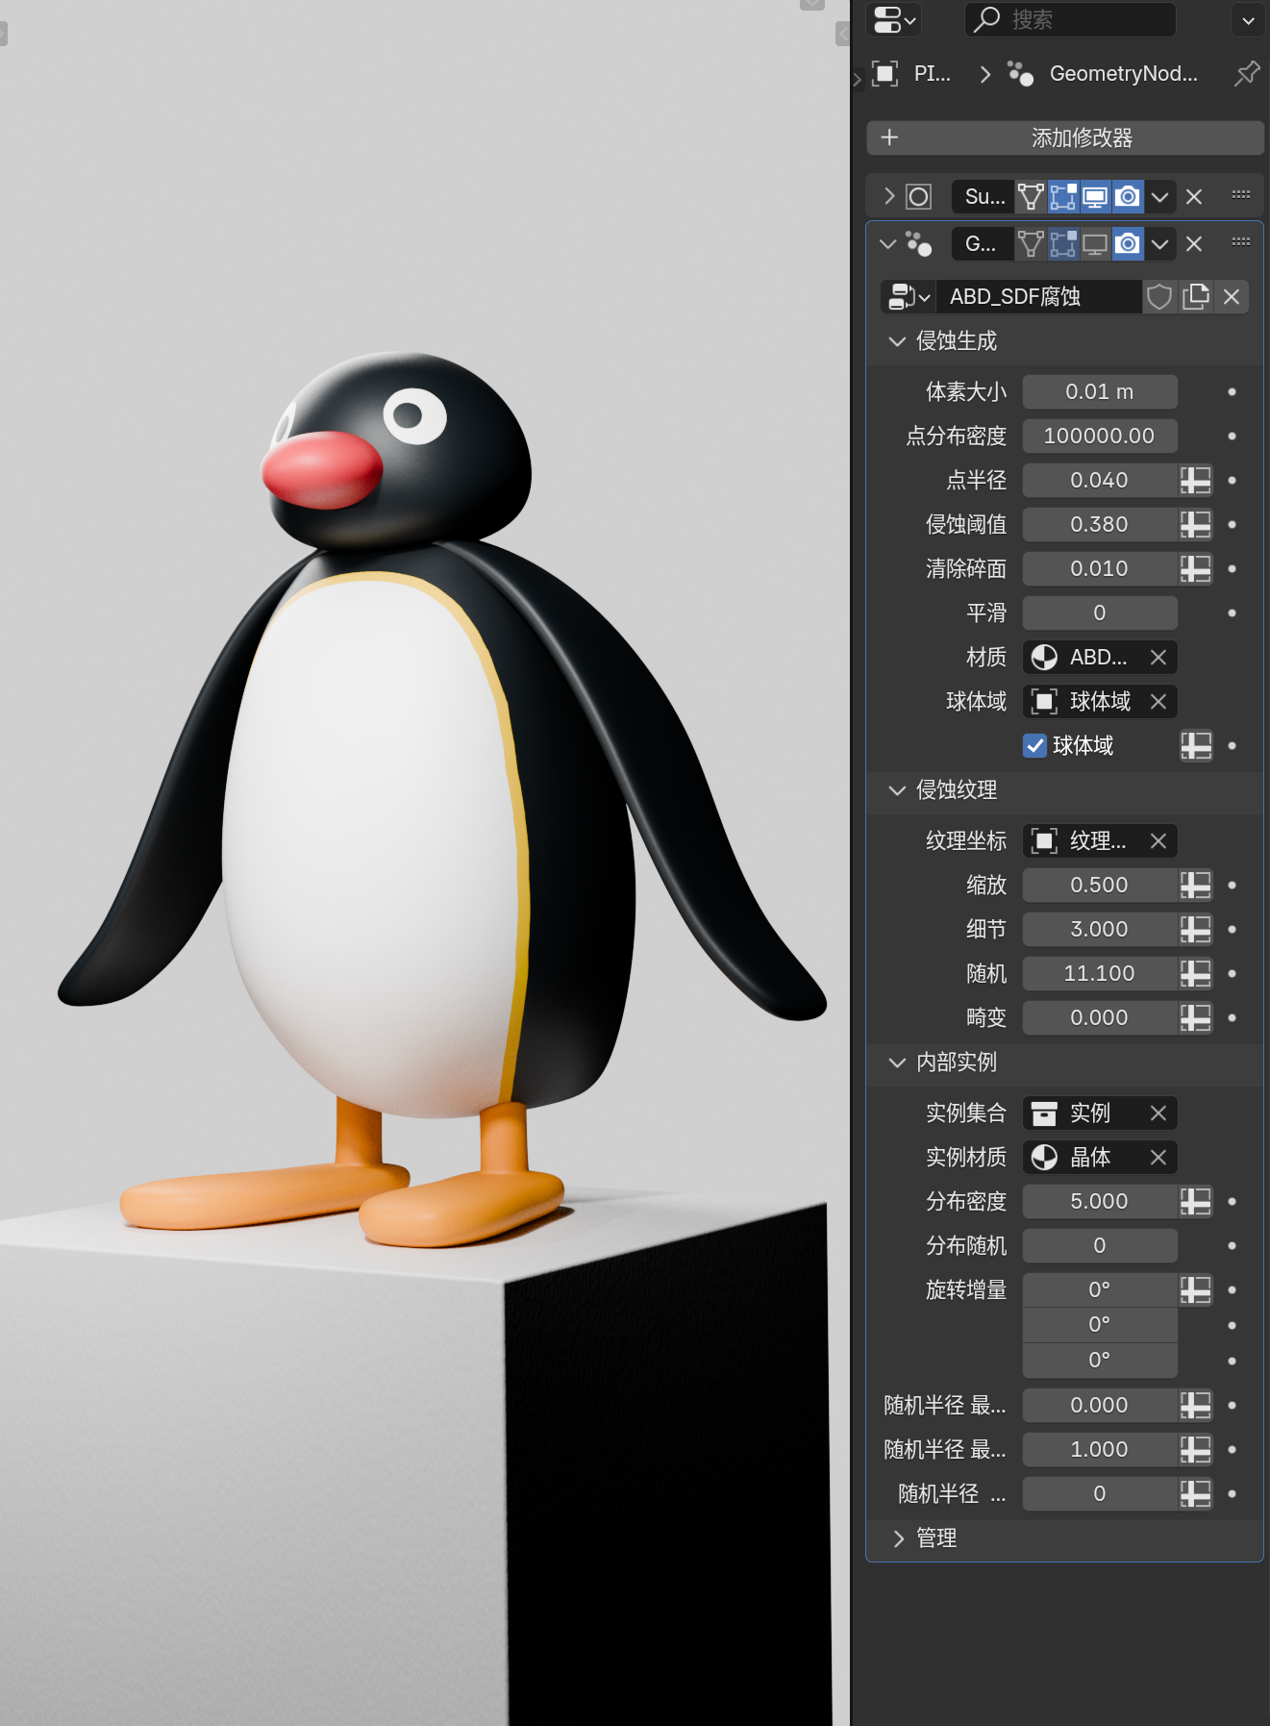Unlink the ABD_SDF腐蚀 node group

coord(1232,297)
